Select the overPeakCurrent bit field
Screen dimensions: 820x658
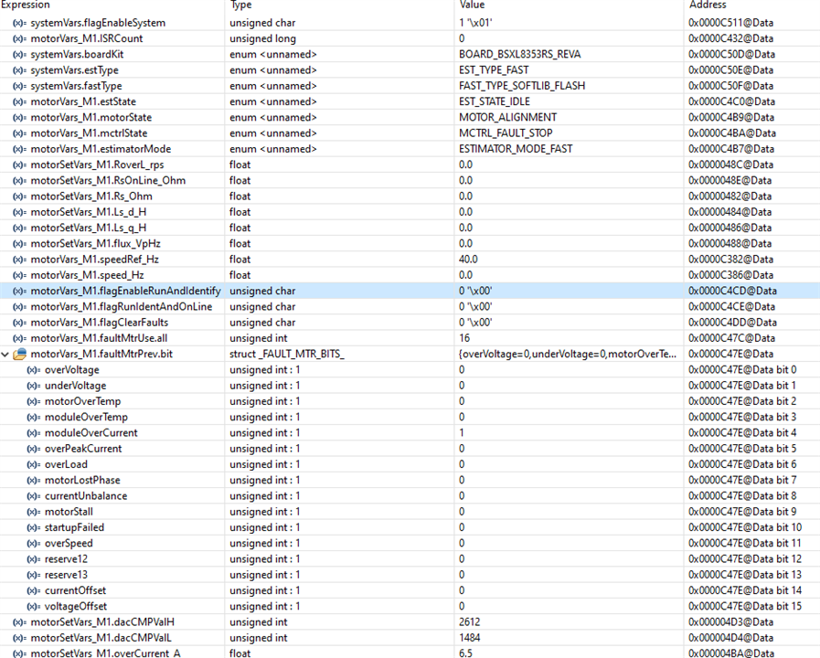[x=83, y=449]
